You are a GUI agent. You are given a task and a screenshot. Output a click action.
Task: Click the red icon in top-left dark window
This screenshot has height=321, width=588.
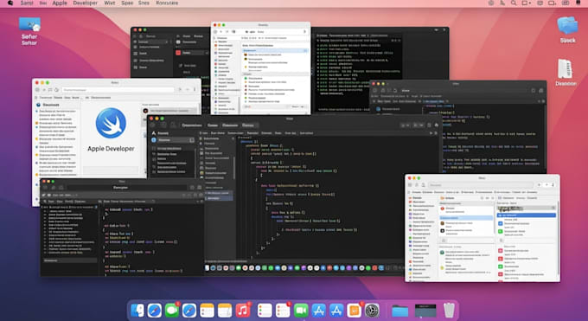pyautogui.click(x=178, y=53)
